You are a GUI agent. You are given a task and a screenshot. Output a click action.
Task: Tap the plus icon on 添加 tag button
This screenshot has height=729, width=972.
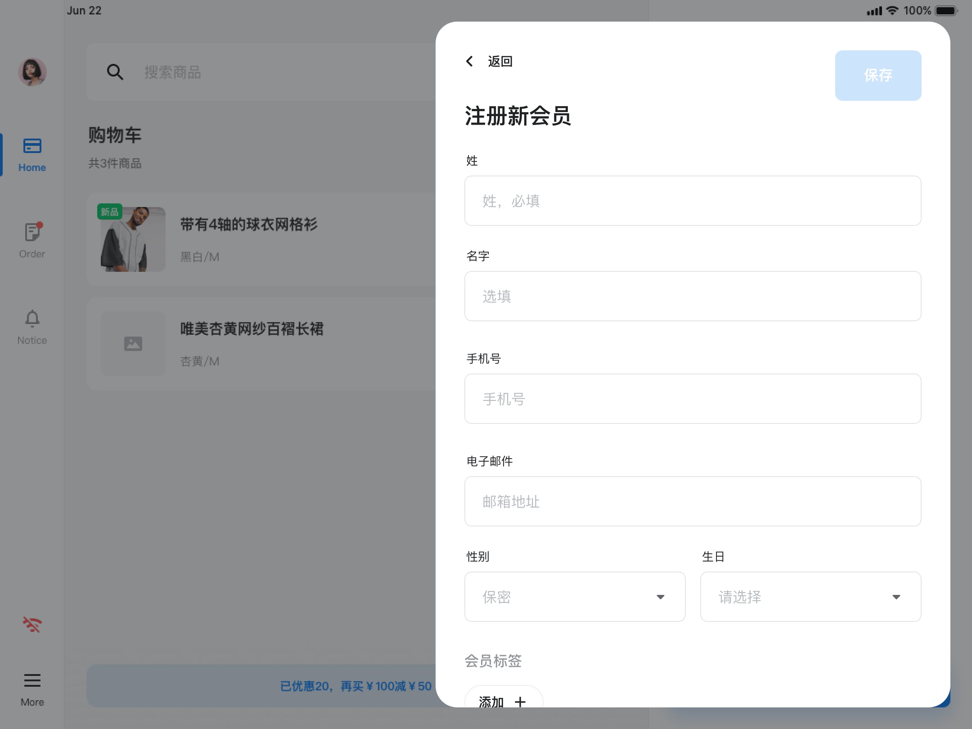click(520, 702)
